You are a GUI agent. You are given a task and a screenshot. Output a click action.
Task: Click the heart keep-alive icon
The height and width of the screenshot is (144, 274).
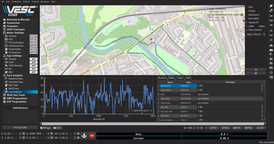(x=271, y=73)
